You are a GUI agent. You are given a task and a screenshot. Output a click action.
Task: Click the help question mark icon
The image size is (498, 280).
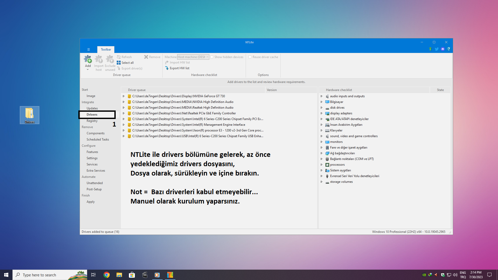(449, 49)
